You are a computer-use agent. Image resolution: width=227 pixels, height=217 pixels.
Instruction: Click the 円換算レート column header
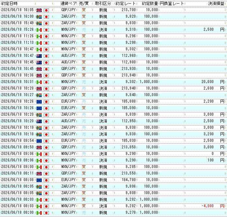click(172, 4)
